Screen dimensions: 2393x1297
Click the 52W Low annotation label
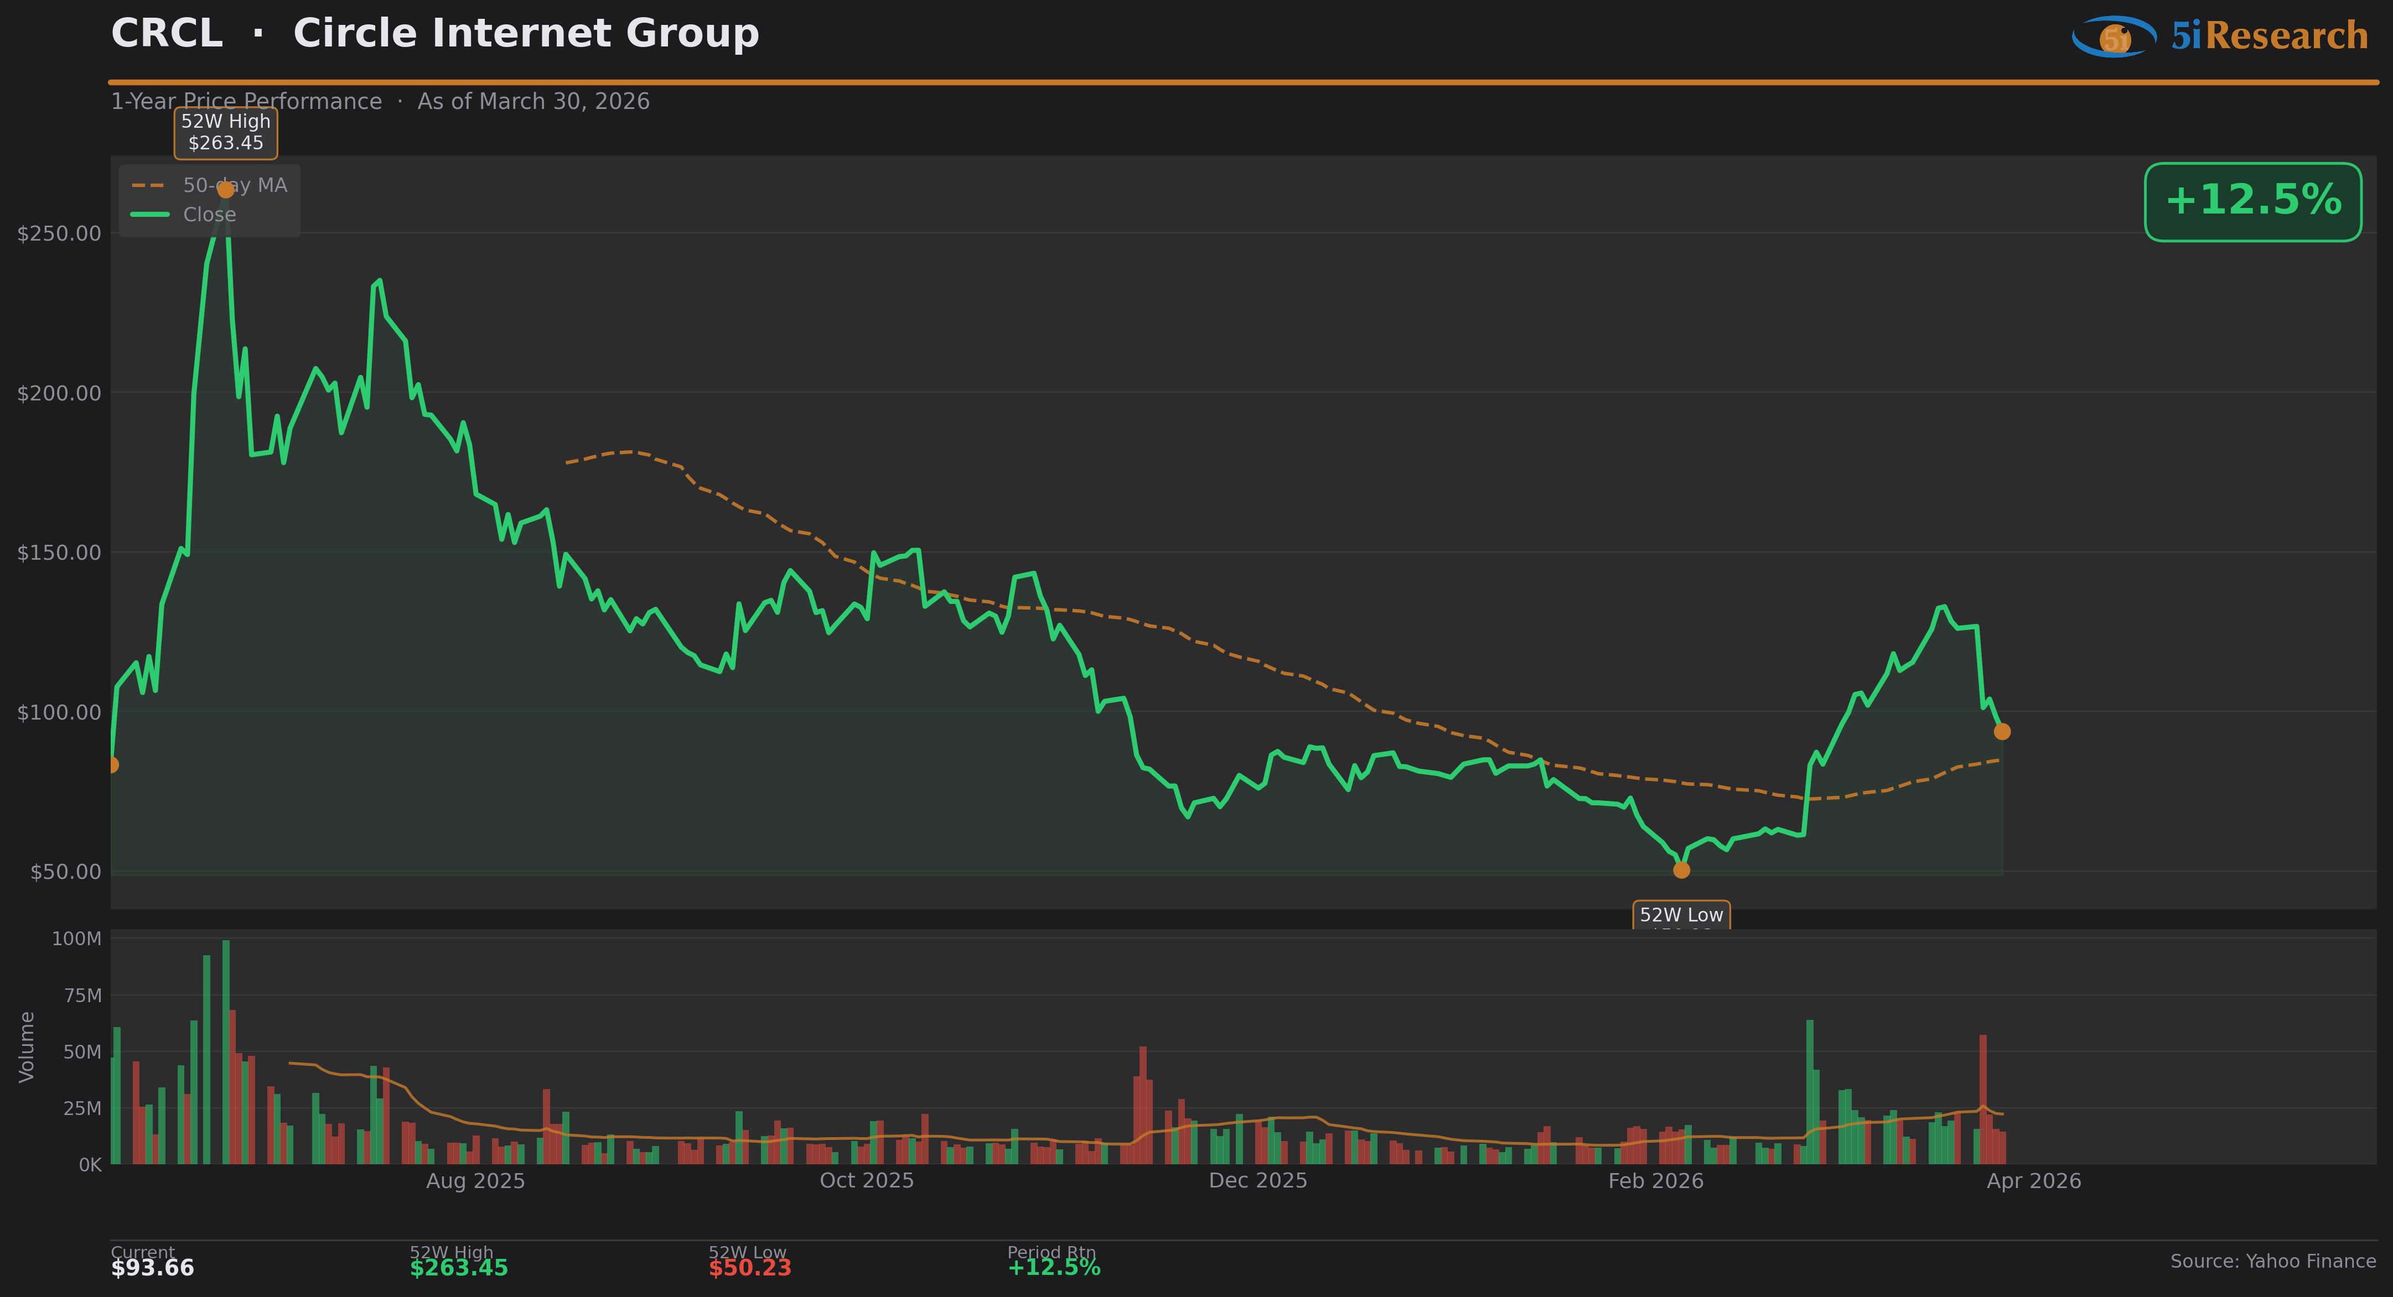1681,915
